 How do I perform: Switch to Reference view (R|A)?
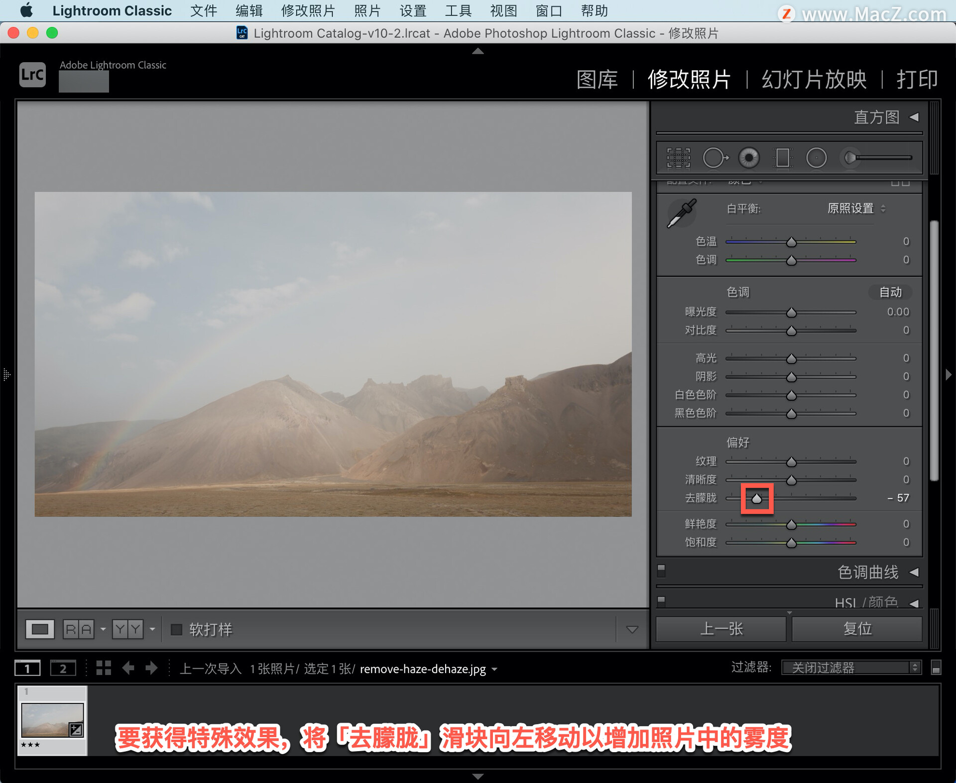pos(78,629)
